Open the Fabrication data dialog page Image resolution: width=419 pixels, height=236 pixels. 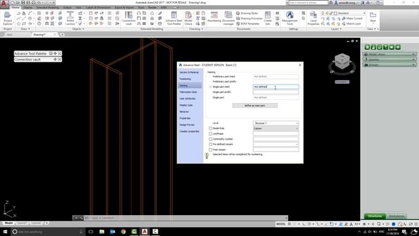[188, 92]
